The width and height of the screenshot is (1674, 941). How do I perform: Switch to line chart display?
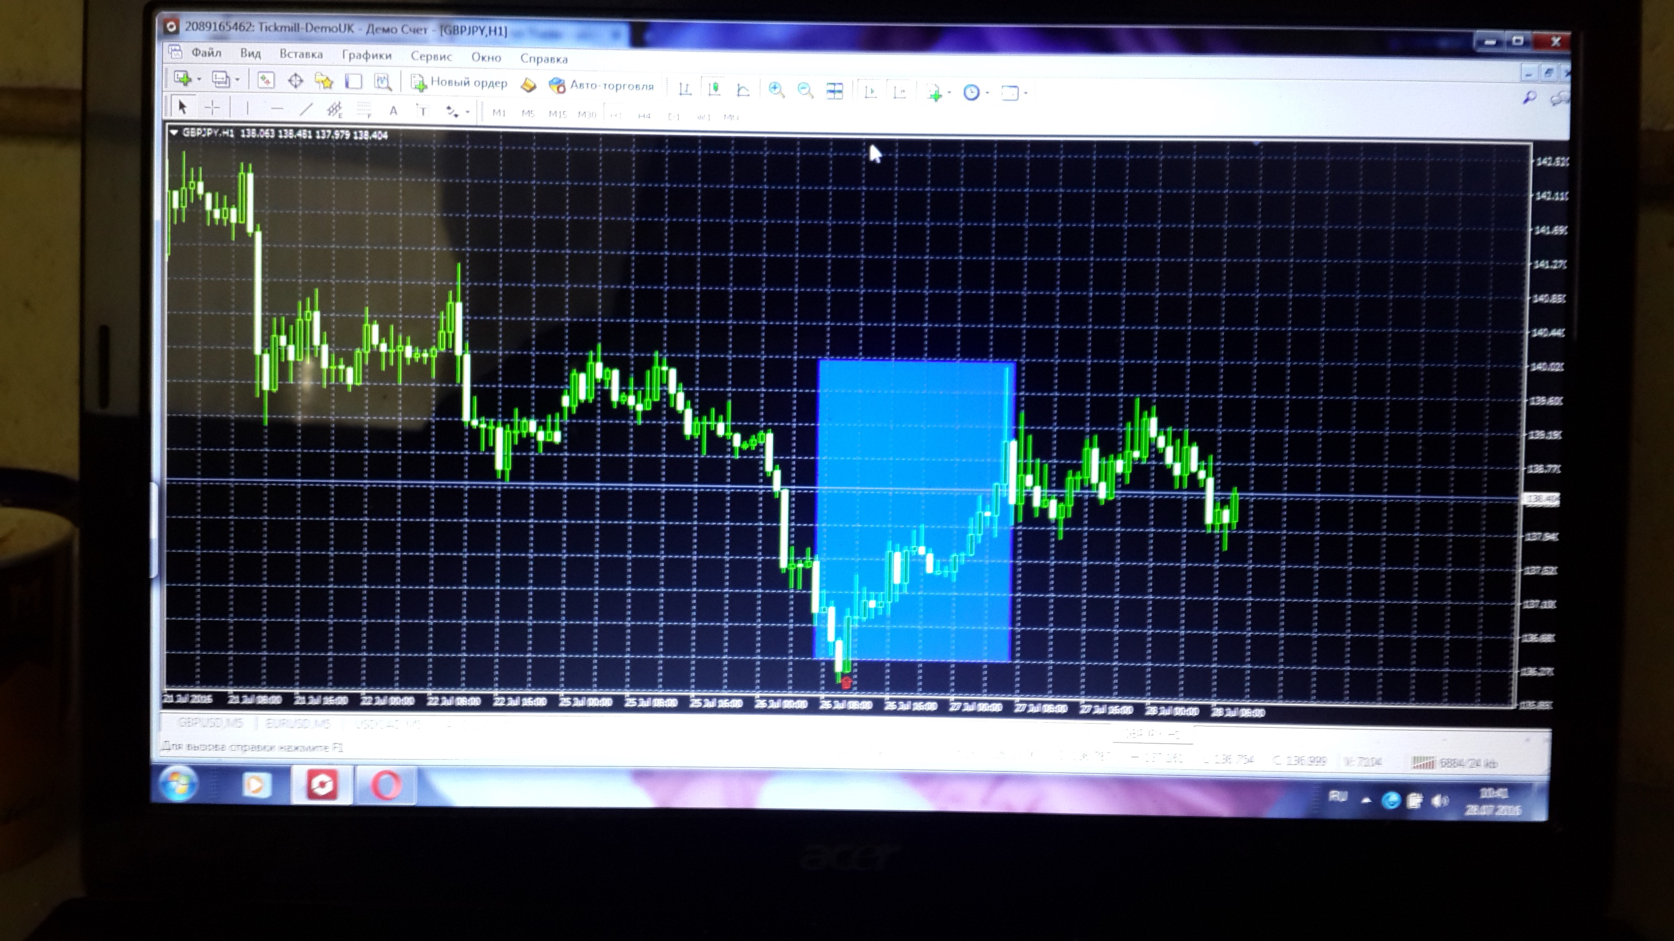point(743,90)
